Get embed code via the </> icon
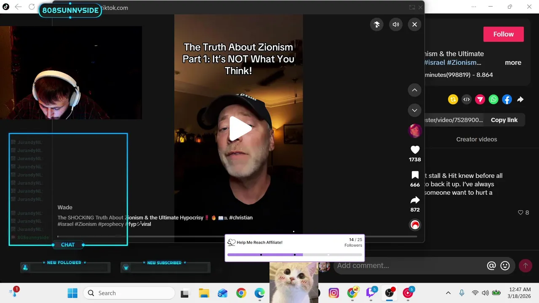 [x=467, y=99]
